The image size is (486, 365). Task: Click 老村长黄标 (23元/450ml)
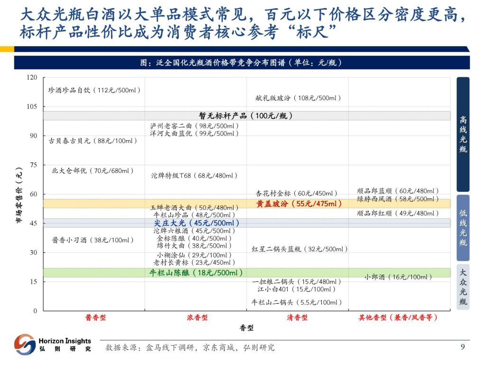[194, 262]
